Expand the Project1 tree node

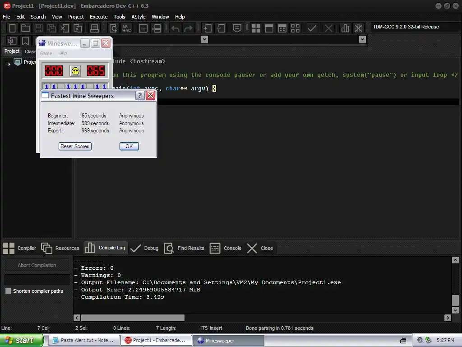[9, 63]
